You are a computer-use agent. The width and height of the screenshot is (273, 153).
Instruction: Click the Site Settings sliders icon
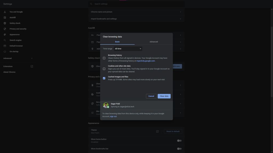pyautogui.click(x=93, y=113)
